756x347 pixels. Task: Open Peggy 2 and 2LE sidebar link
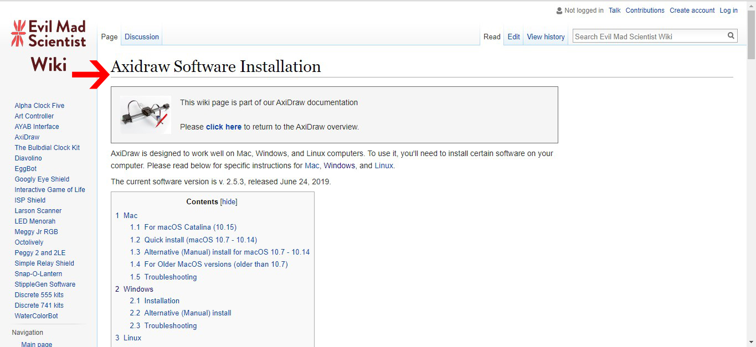click(40, 253)
